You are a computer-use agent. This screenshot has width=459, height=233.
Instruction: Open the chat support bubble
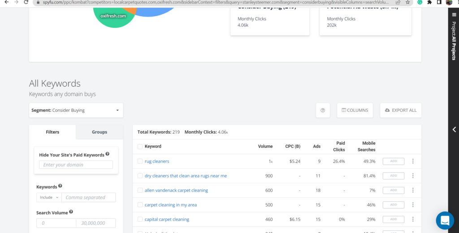tap(445, 220)
